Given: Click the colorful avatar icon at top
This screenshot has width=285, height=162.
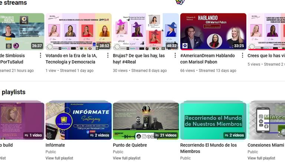Looking at the screenshot, I should (180, 2).
